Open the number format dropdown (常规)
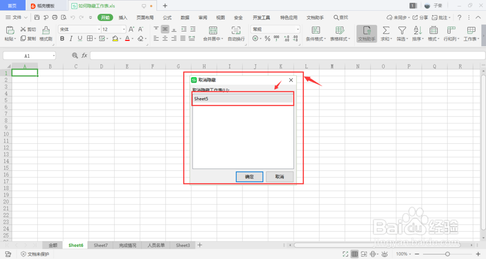The height and width of the screenshot is (259, 486). coord(297,29)
